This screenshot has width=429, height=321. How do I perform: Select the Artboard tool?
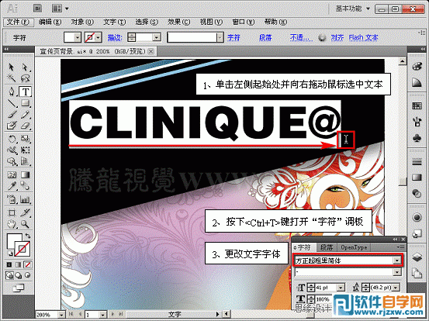pyautogui.click(x=11, y=212)
